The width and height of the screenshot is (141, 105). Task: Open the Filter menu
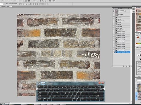point(8,1)
